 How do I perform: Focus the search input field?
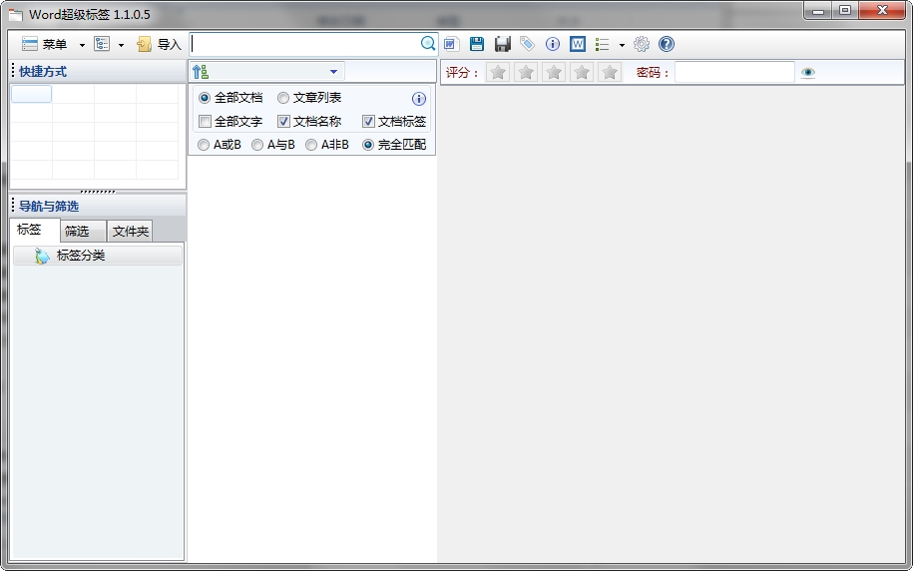305,44
